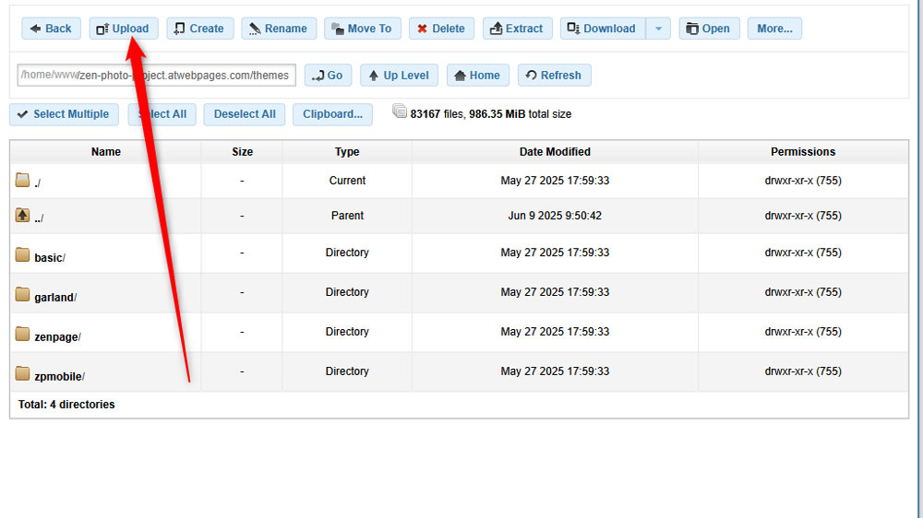Click the zenpage folder icon
The height and width of the screenshot is (518, 923).
tap(23, 334)
